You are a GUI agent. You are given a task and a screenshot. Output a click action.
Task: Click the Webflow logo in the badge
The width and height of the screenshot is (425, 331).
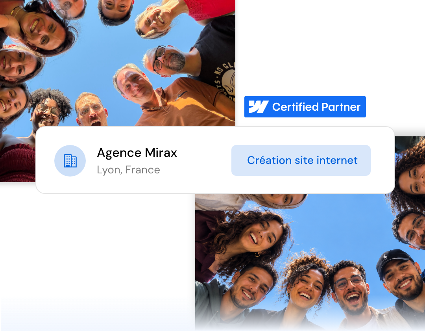[259, 107]
